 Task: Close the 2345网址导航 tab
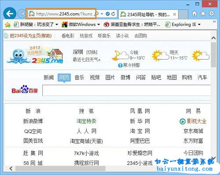point(174,14)
